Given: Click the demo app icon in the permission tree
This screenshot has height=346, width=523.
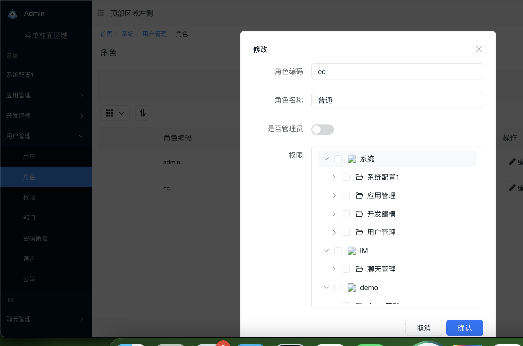Looking at the screenshot, I should click(352, 287).
